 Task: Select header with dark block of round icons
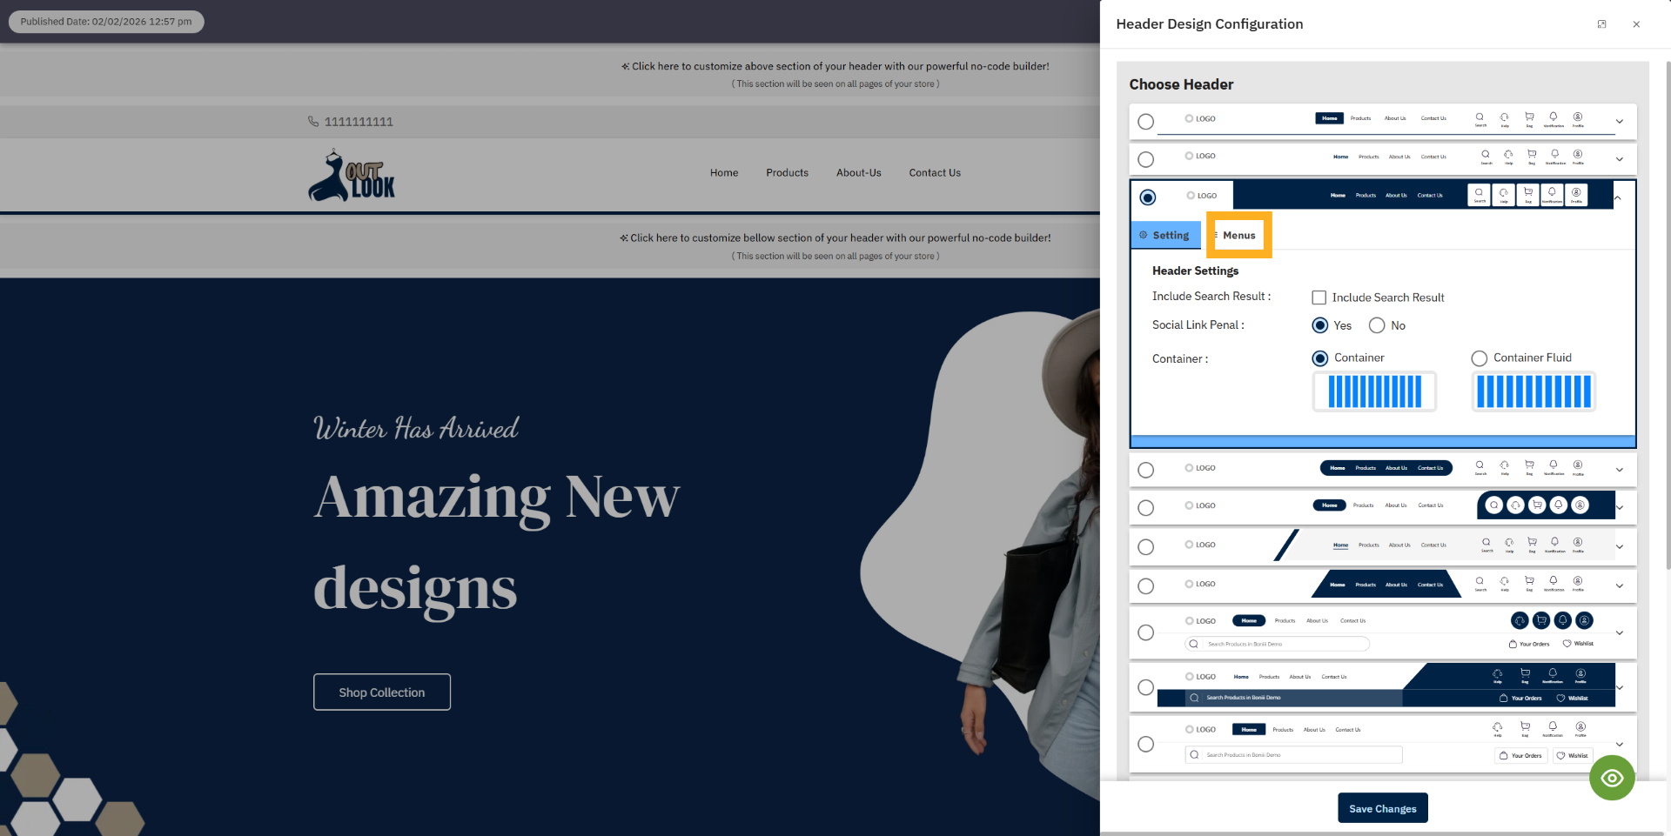point(1146,508)
